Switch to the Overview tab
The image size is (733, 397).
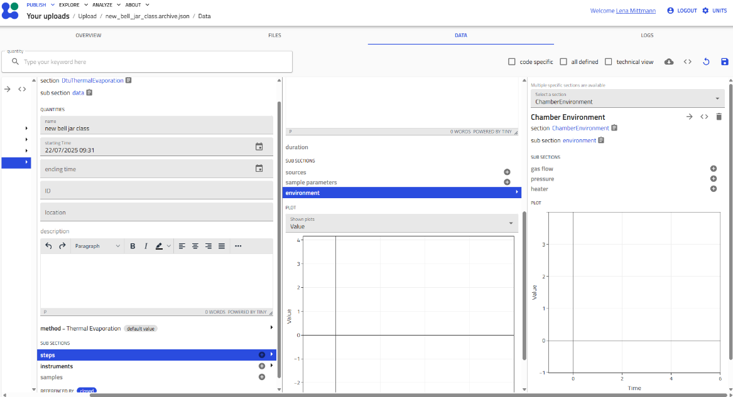click(89, 36)
